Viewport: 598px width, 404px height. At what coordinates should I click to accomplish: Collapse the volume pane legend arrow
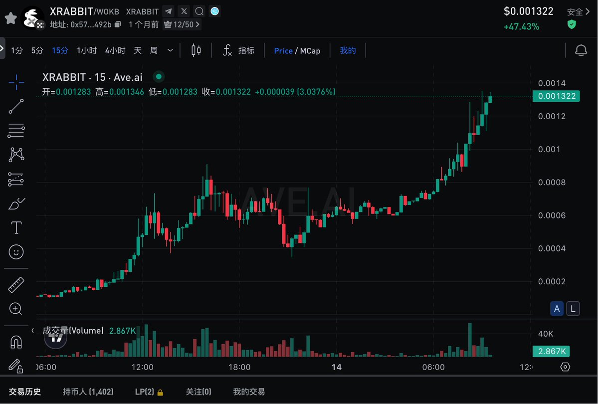(33, 331)
